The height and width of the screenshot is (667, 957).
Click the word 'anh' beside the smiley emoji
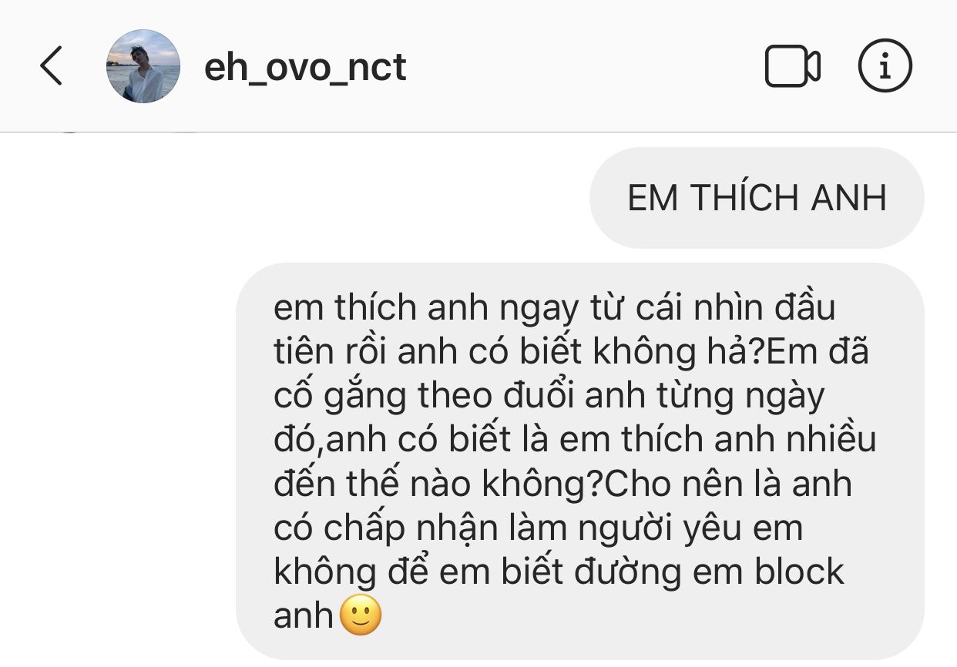(304, 616)
